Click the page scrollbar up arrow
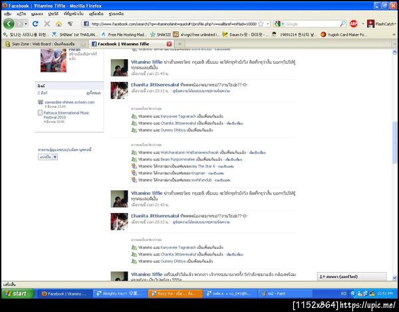The width and height of the screenshot is (399, 312). pyautogui.click(x=394, y=52)
